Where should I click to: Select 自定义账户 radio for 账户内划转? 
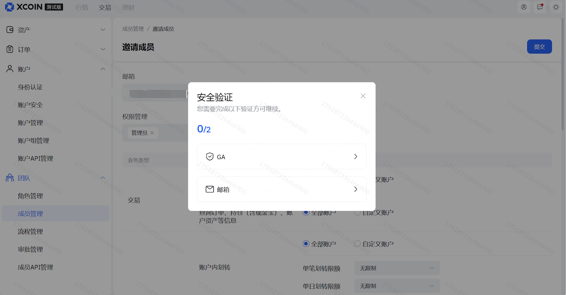click(x=357, y=244)
